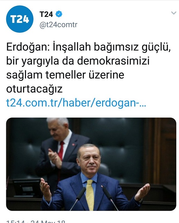Viewport: 179px width, 223px height.
Task: Click the yellow tie in the photo
Action: pyautogui.click(x=90, y=195)
